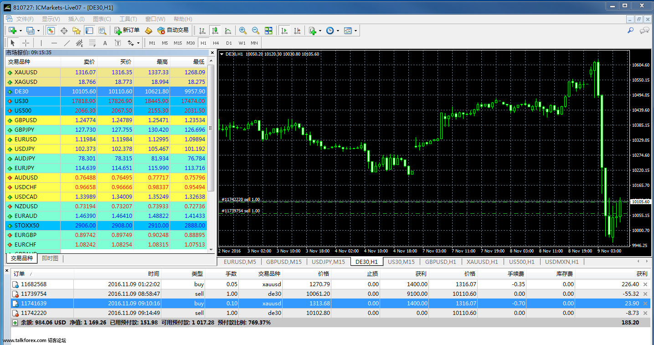The width and height of the screenshot is (654, 345).
Task: Open the search magnifier icon
Action: 631,31
